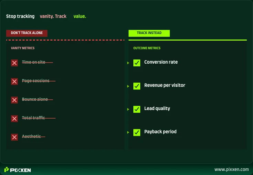Expand the arrow next to Lead quality
This screenshot has width=253, height=175.
[128, 109]
